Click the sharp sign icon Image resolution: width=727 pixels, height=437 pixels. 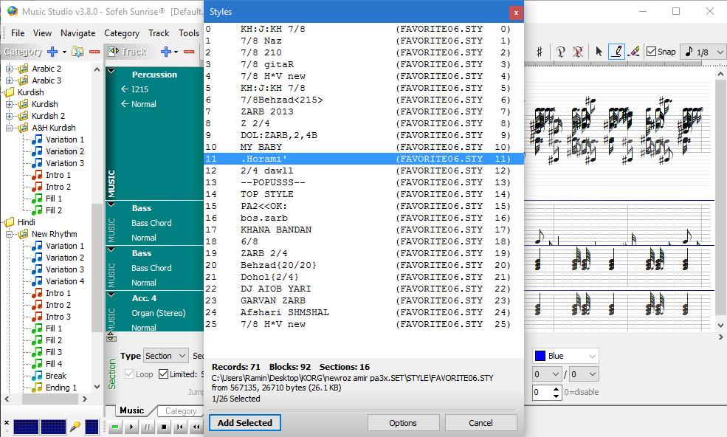pos(540,52)
